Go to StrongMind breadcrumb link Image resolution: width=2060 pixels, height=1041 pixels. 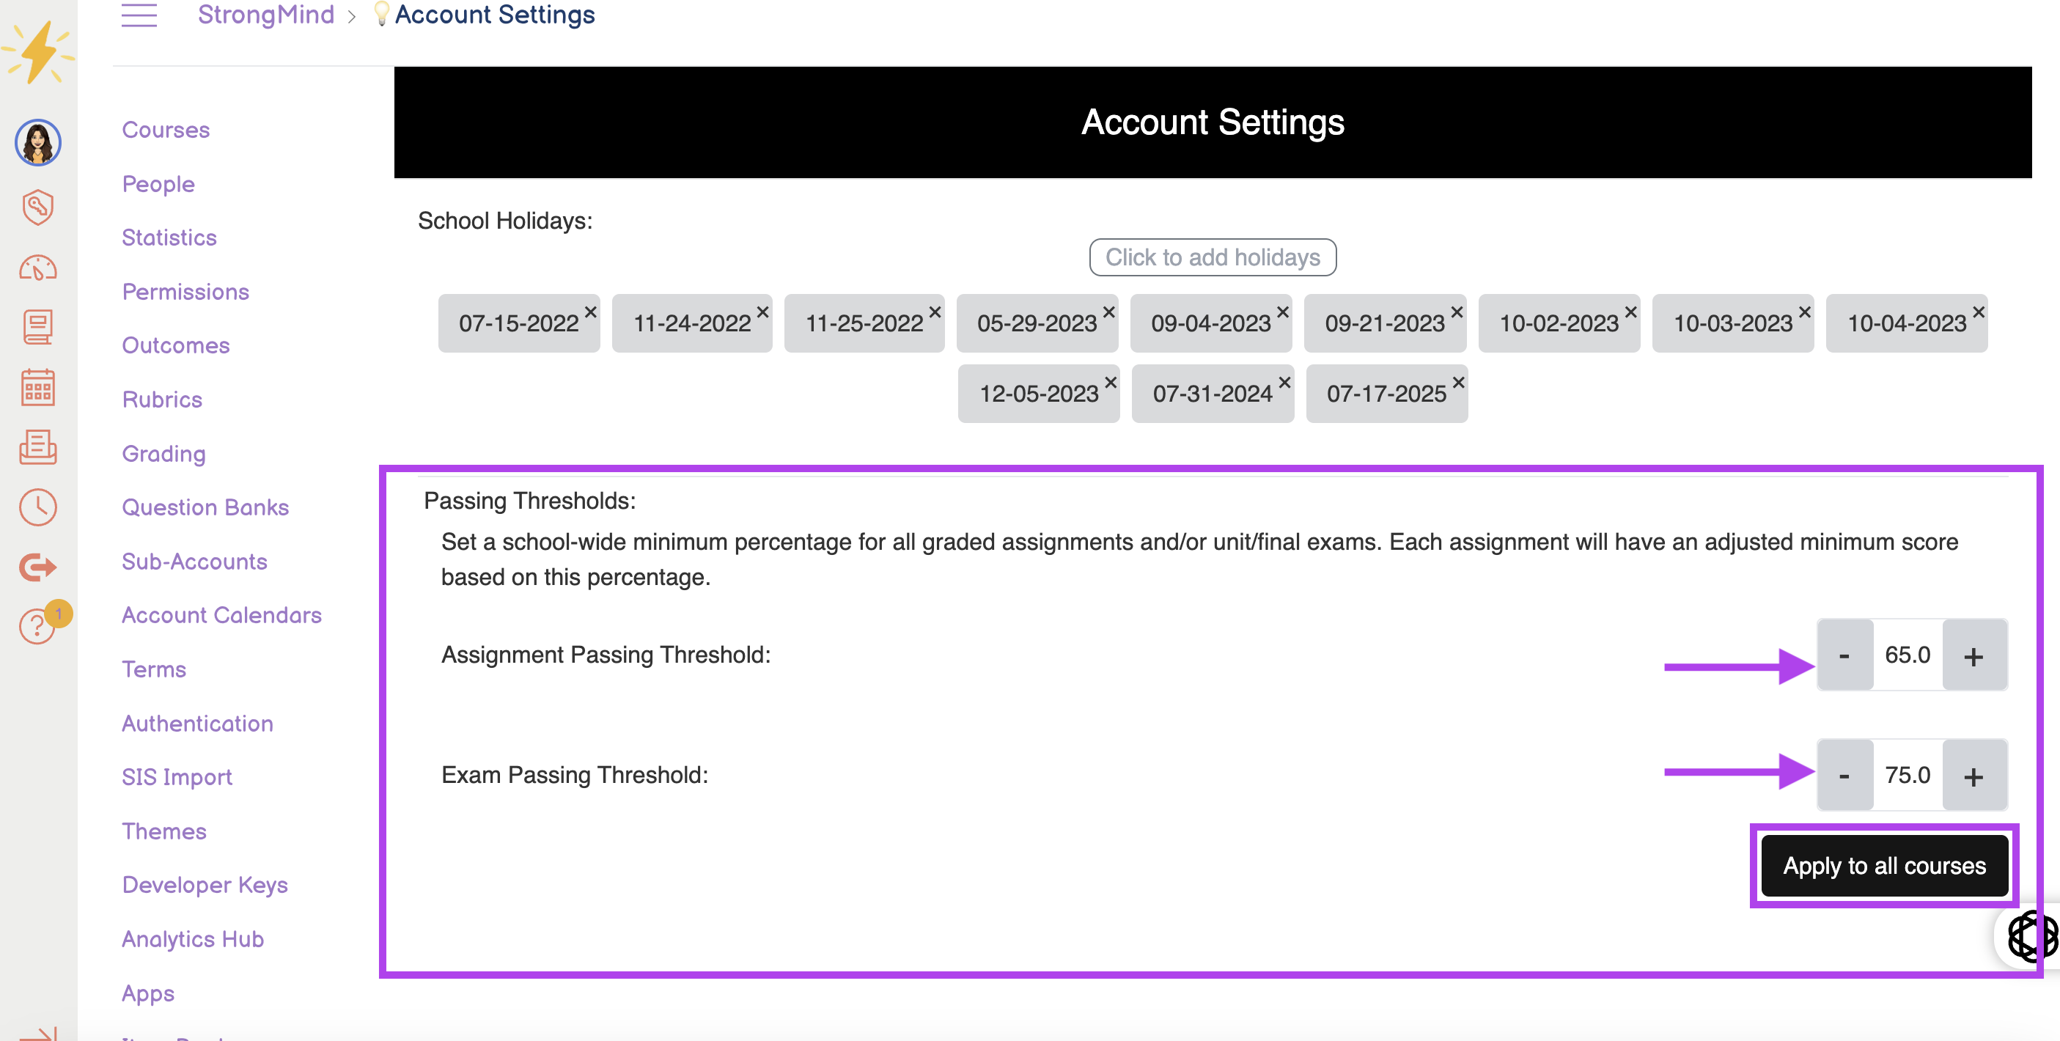tap(265, 15)
